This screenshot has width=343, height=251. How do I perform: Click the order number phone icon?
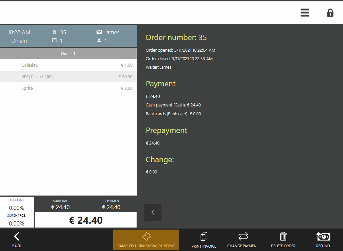[54, 32]
